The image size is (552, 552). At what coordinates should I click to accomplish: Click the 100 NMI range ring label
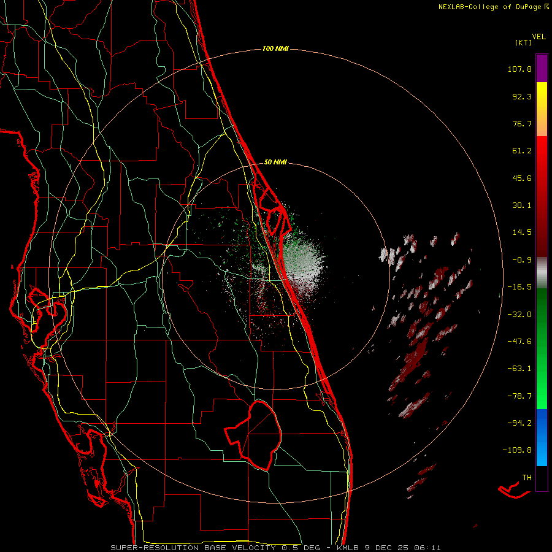pyautogui.click(x=275, y=48)
